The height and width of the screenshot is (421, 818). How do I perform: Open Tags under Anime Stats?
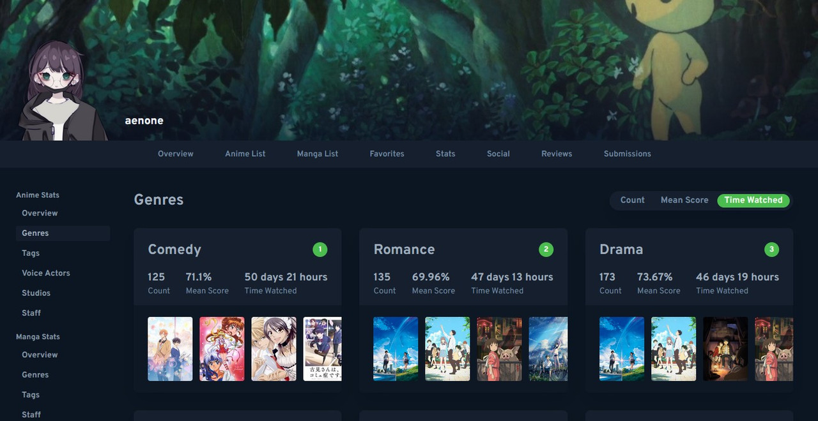[x=63, y=253]
